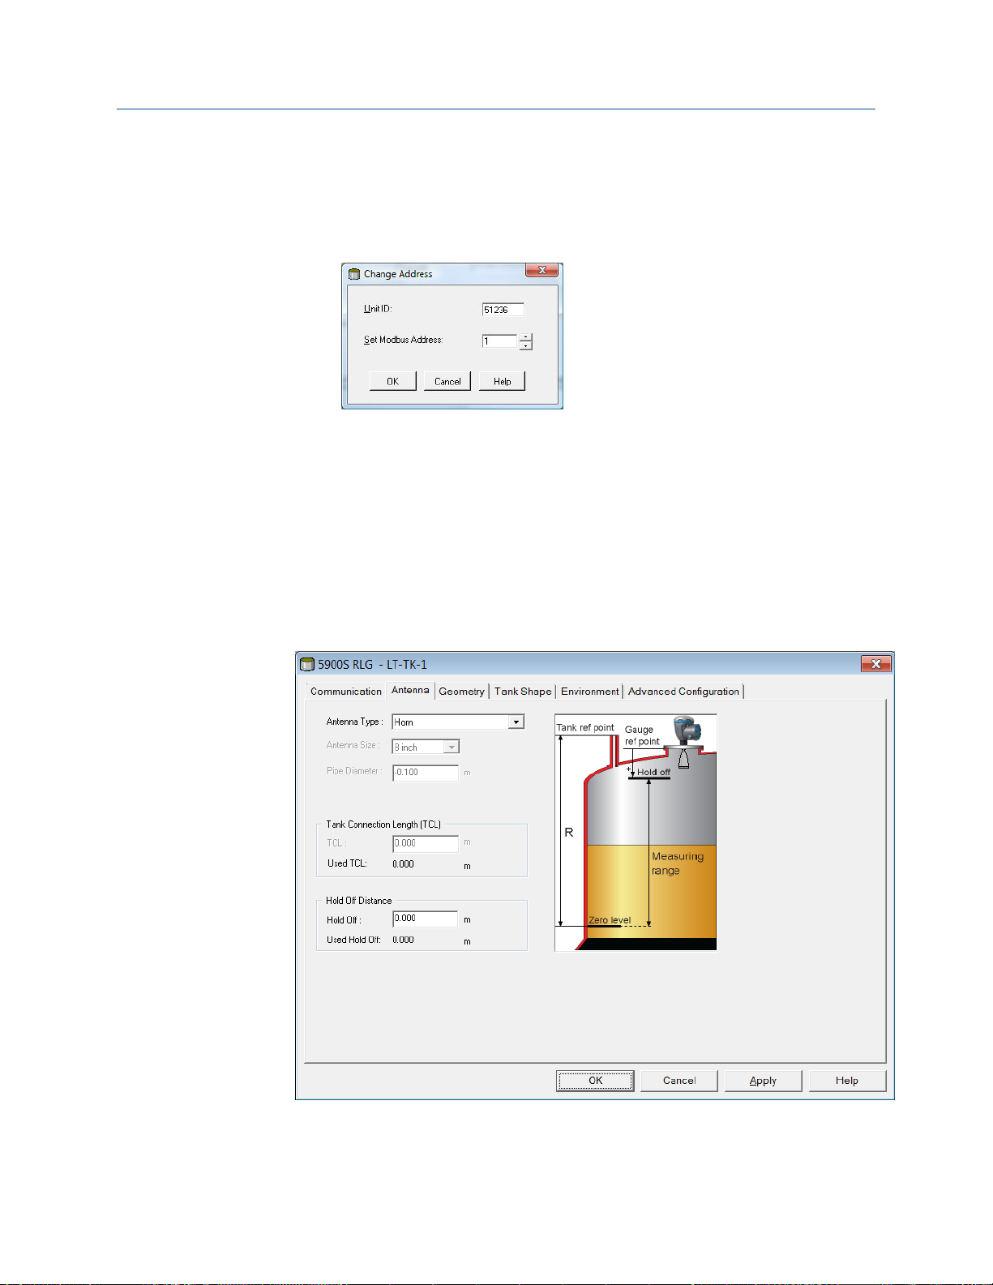Click the Hold Off input field
This screenshot has height=1285, width=993.
(426, 919)
